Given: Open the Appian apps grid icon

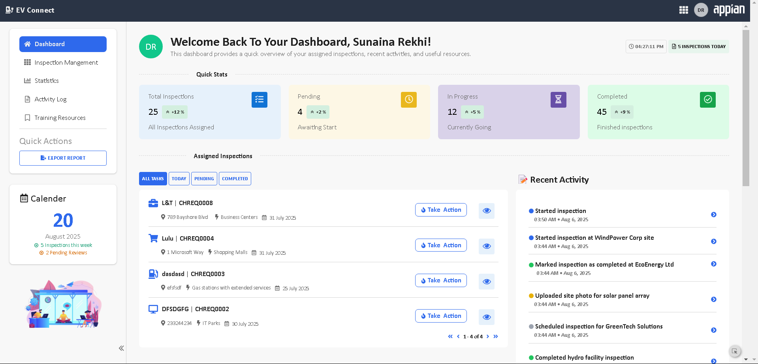Looking at the screenshot, I should point(683,10).
